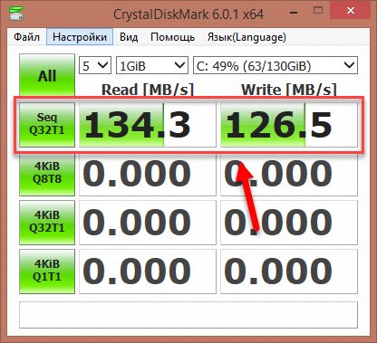Open the Помощь menu
This screenshot has height=343, width=377.
[172, 37]
